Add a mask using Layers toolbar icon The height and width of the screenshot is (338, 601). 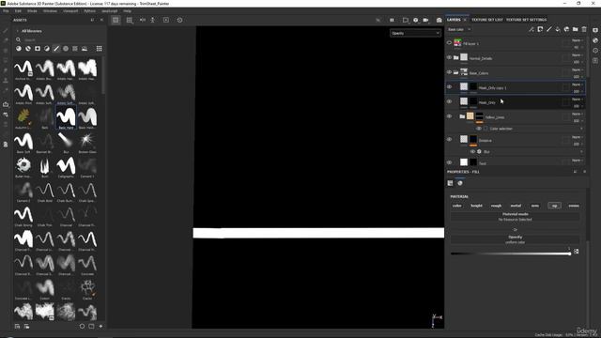click(540, 29)
